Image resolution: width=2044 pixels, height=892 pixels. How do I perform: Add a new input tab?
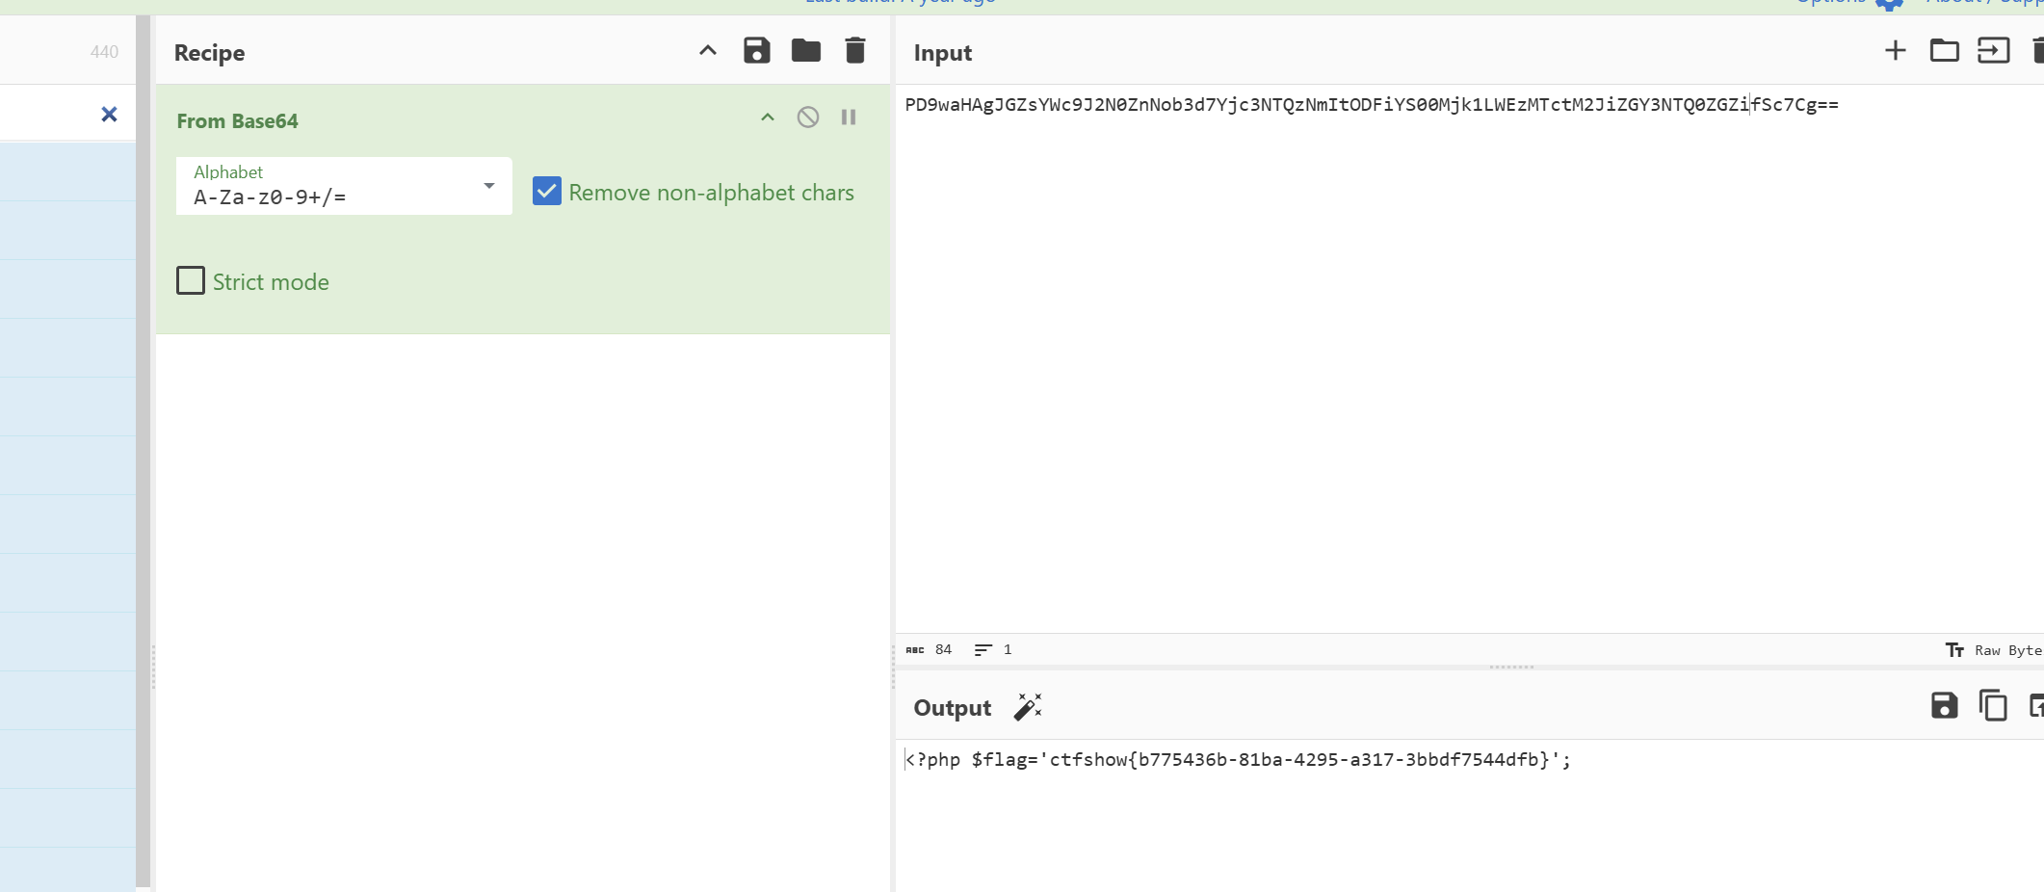click(x=1895, y=51)
